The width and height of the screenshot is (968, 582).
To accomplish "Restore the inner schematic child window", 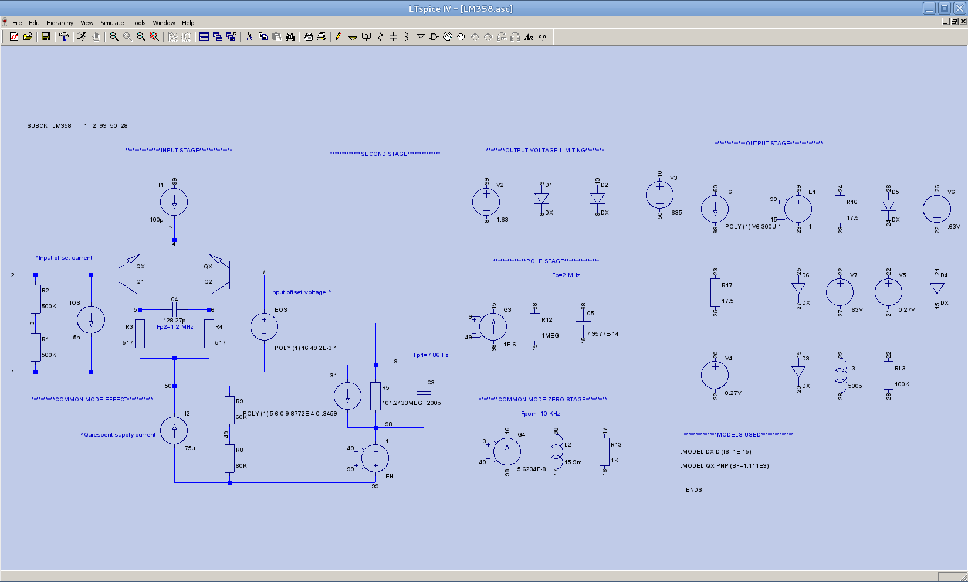I will 955,22.
